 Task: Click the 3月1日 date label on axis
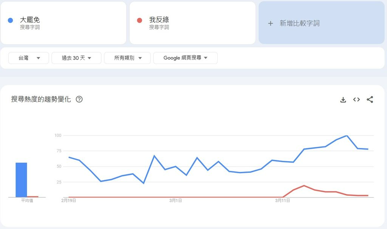(x=176, y=201)
